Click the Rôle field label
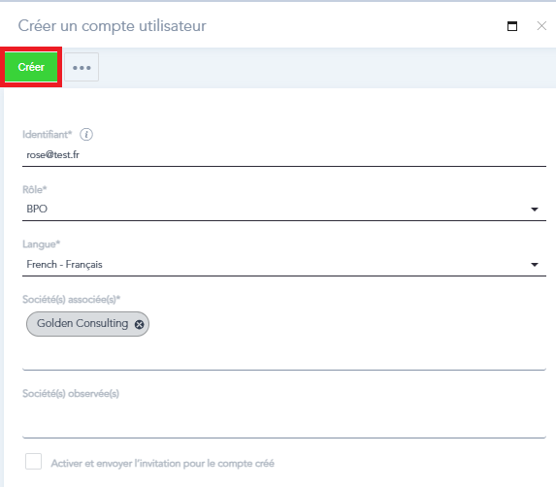This screenshot has width=556, height=487. coord(34,189)
